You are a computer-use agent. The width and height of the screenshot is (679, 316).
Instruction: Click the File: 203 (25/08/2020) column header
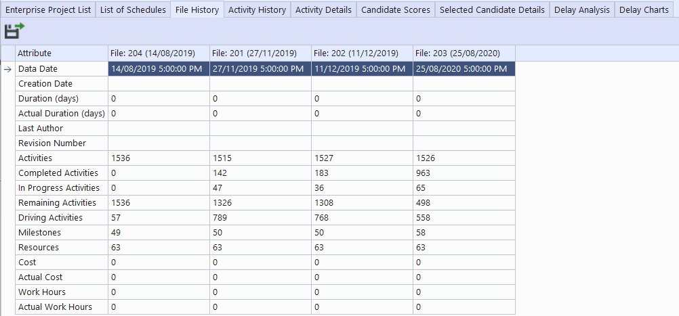point(464,53)
